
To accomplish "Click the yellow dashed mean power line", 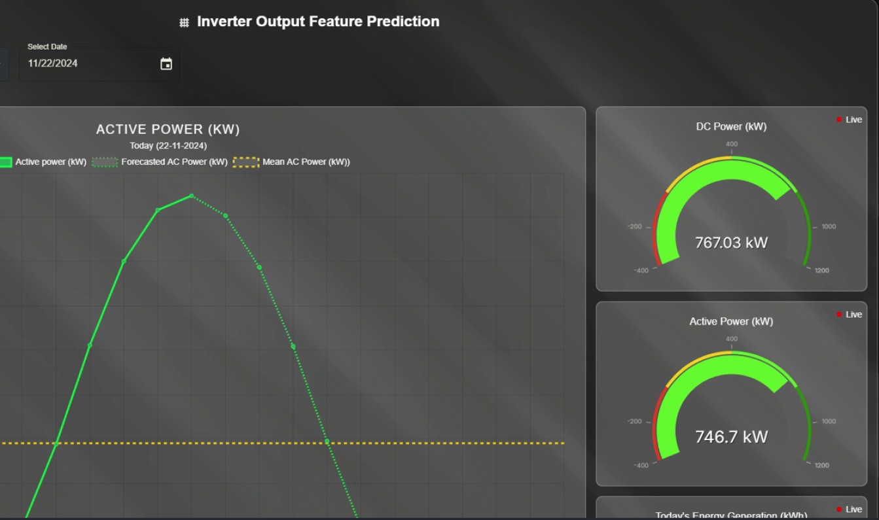I will pyautogui.click(x=282, y=443).
